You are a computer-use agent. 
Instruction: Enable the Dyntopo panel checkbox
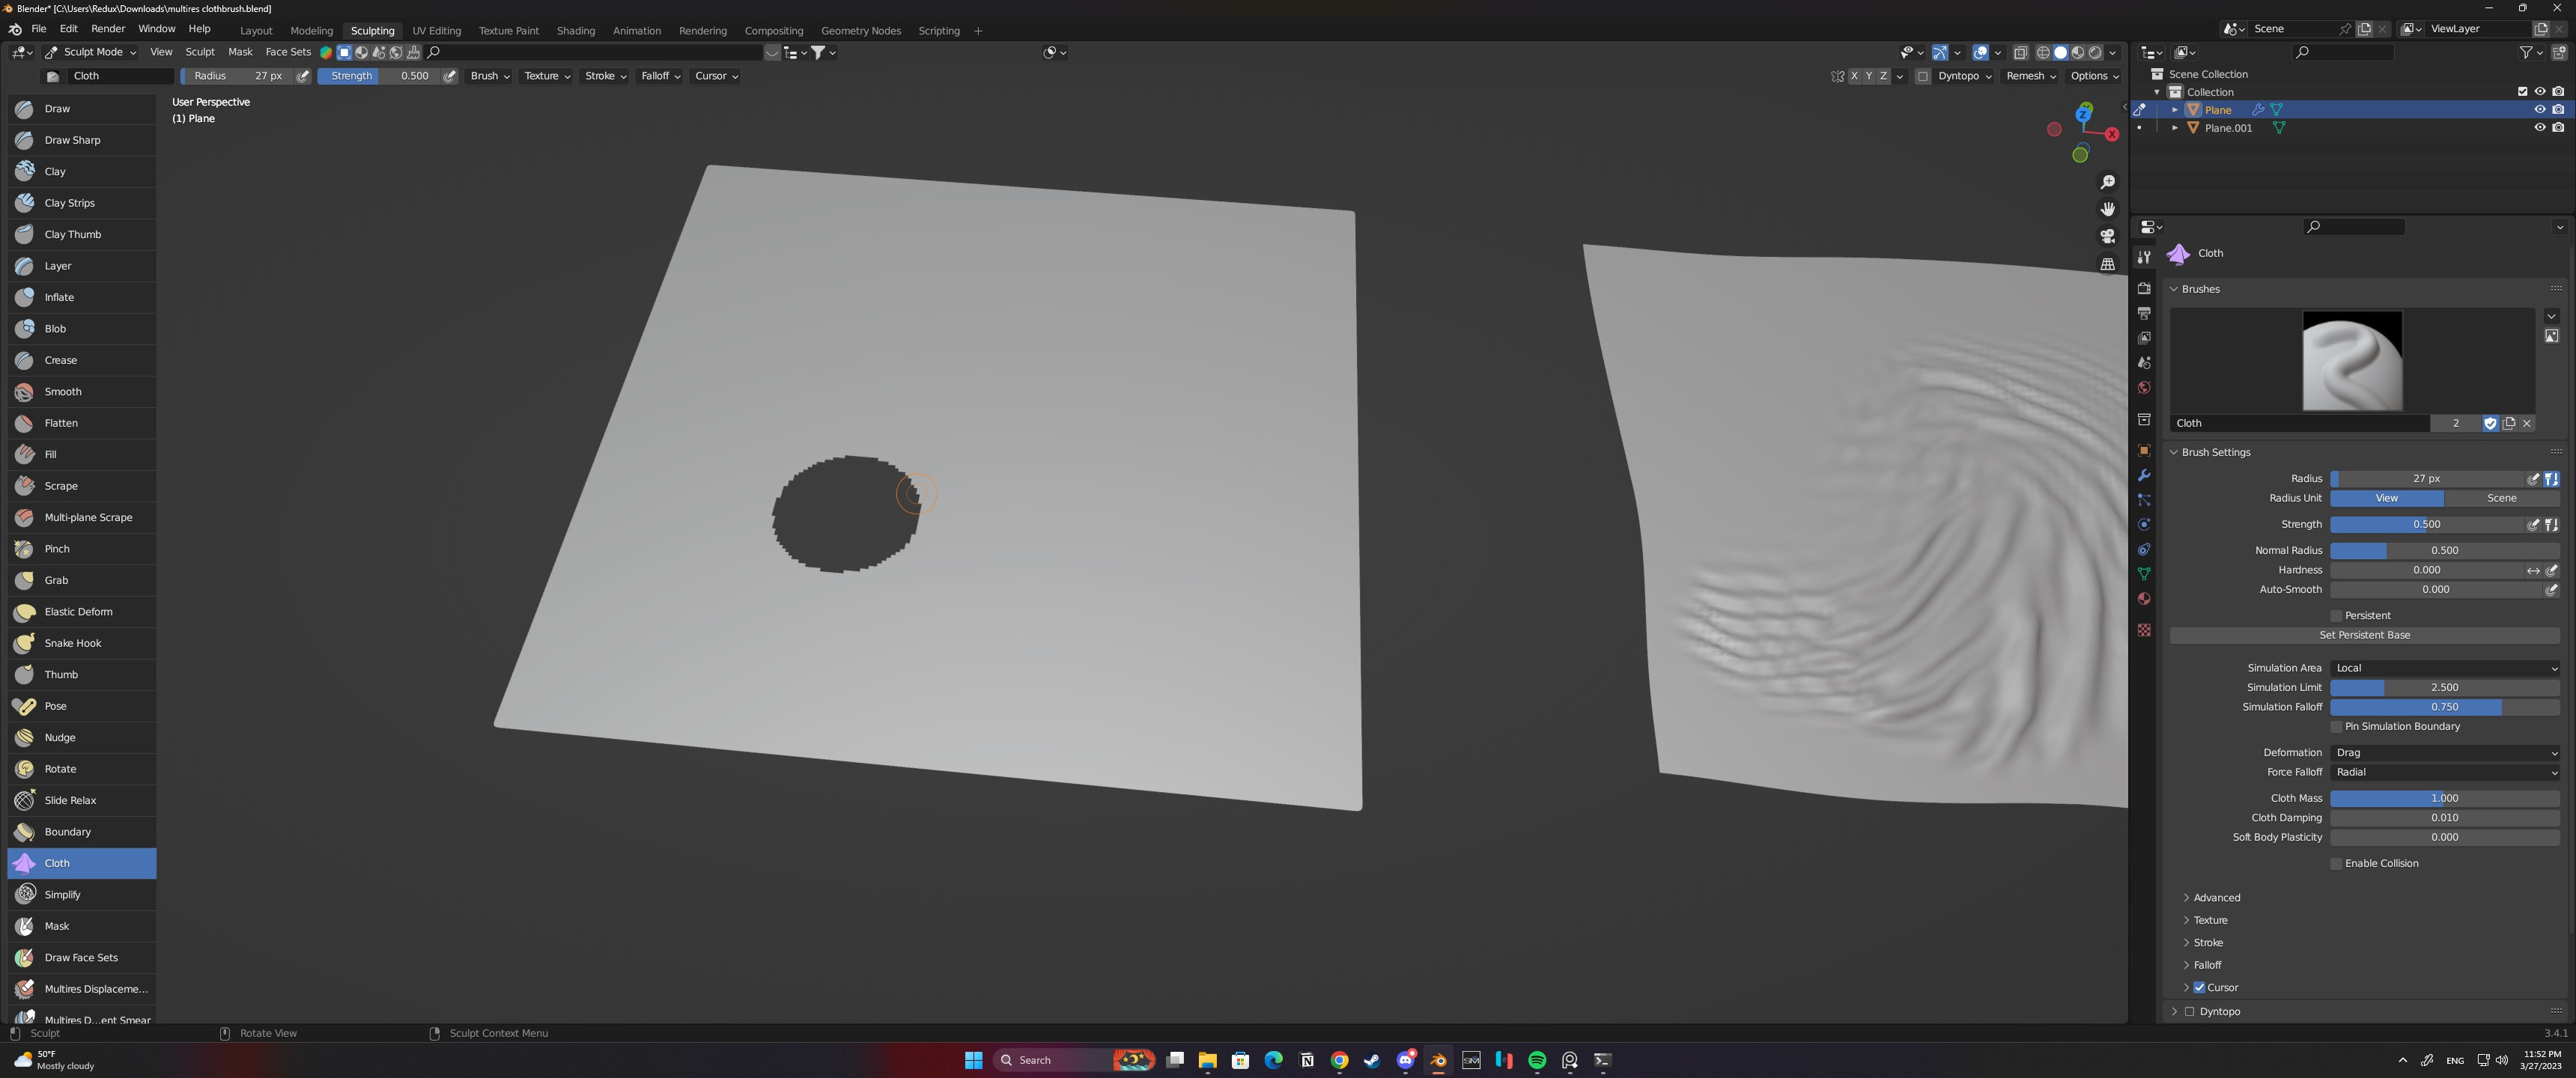click(x=2189, y=1012)
